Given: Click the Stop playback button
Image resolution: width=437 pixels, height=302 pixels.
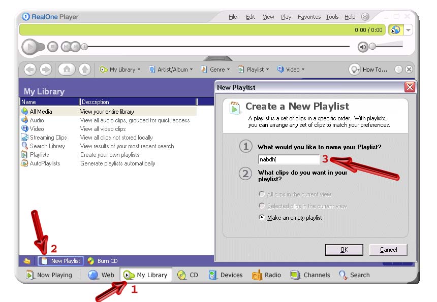Looking at the screenshot, I should (52, 47).
